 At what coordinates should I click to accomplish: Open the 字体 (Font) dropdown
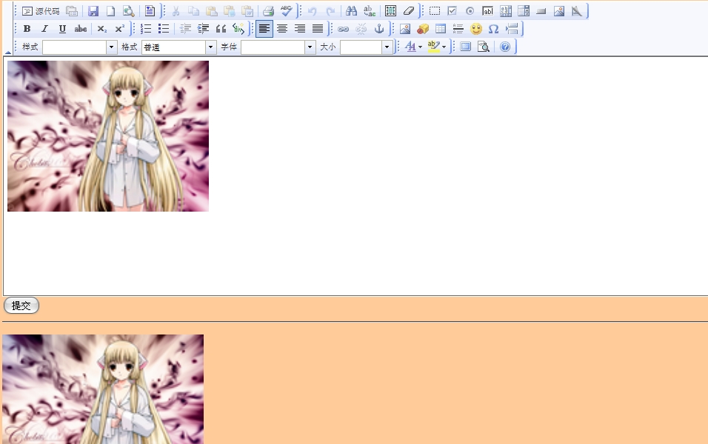278,47
